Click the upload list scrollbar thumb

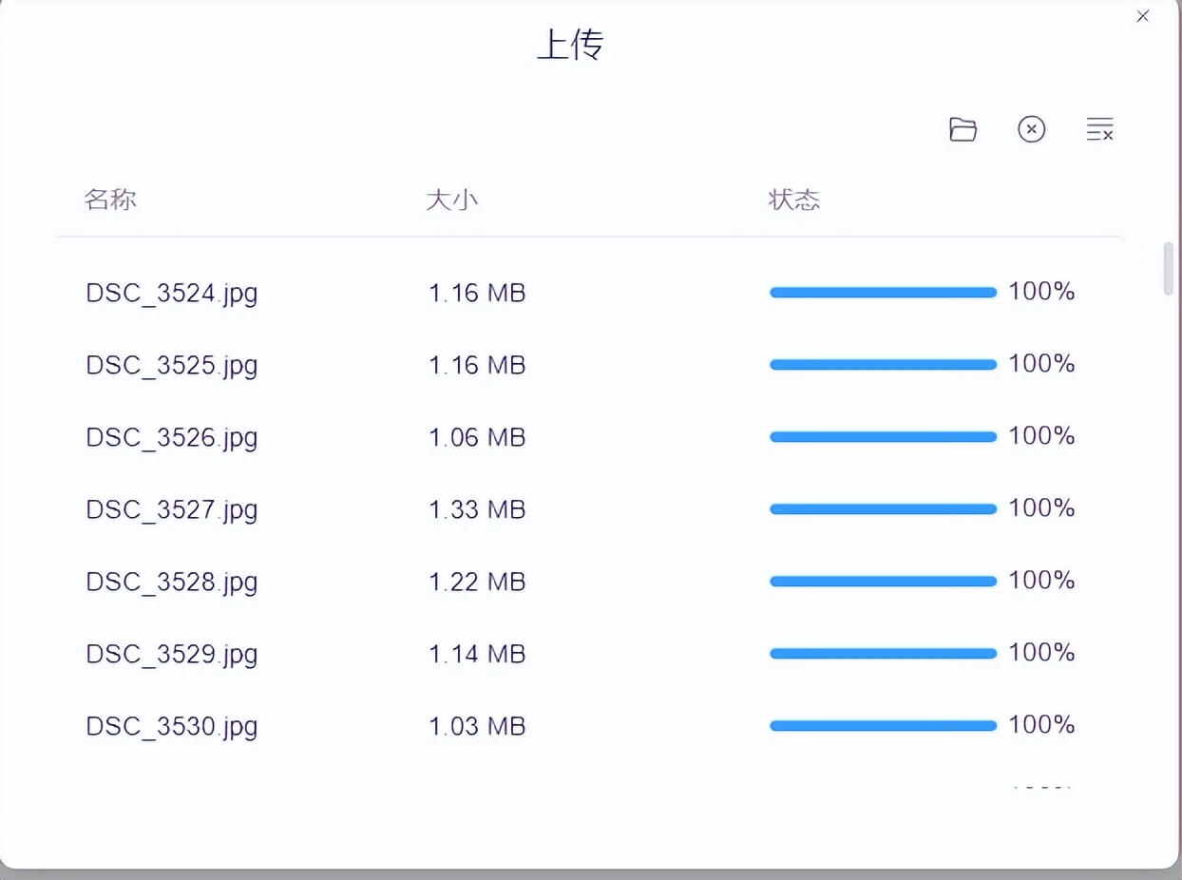[1169, 270]
